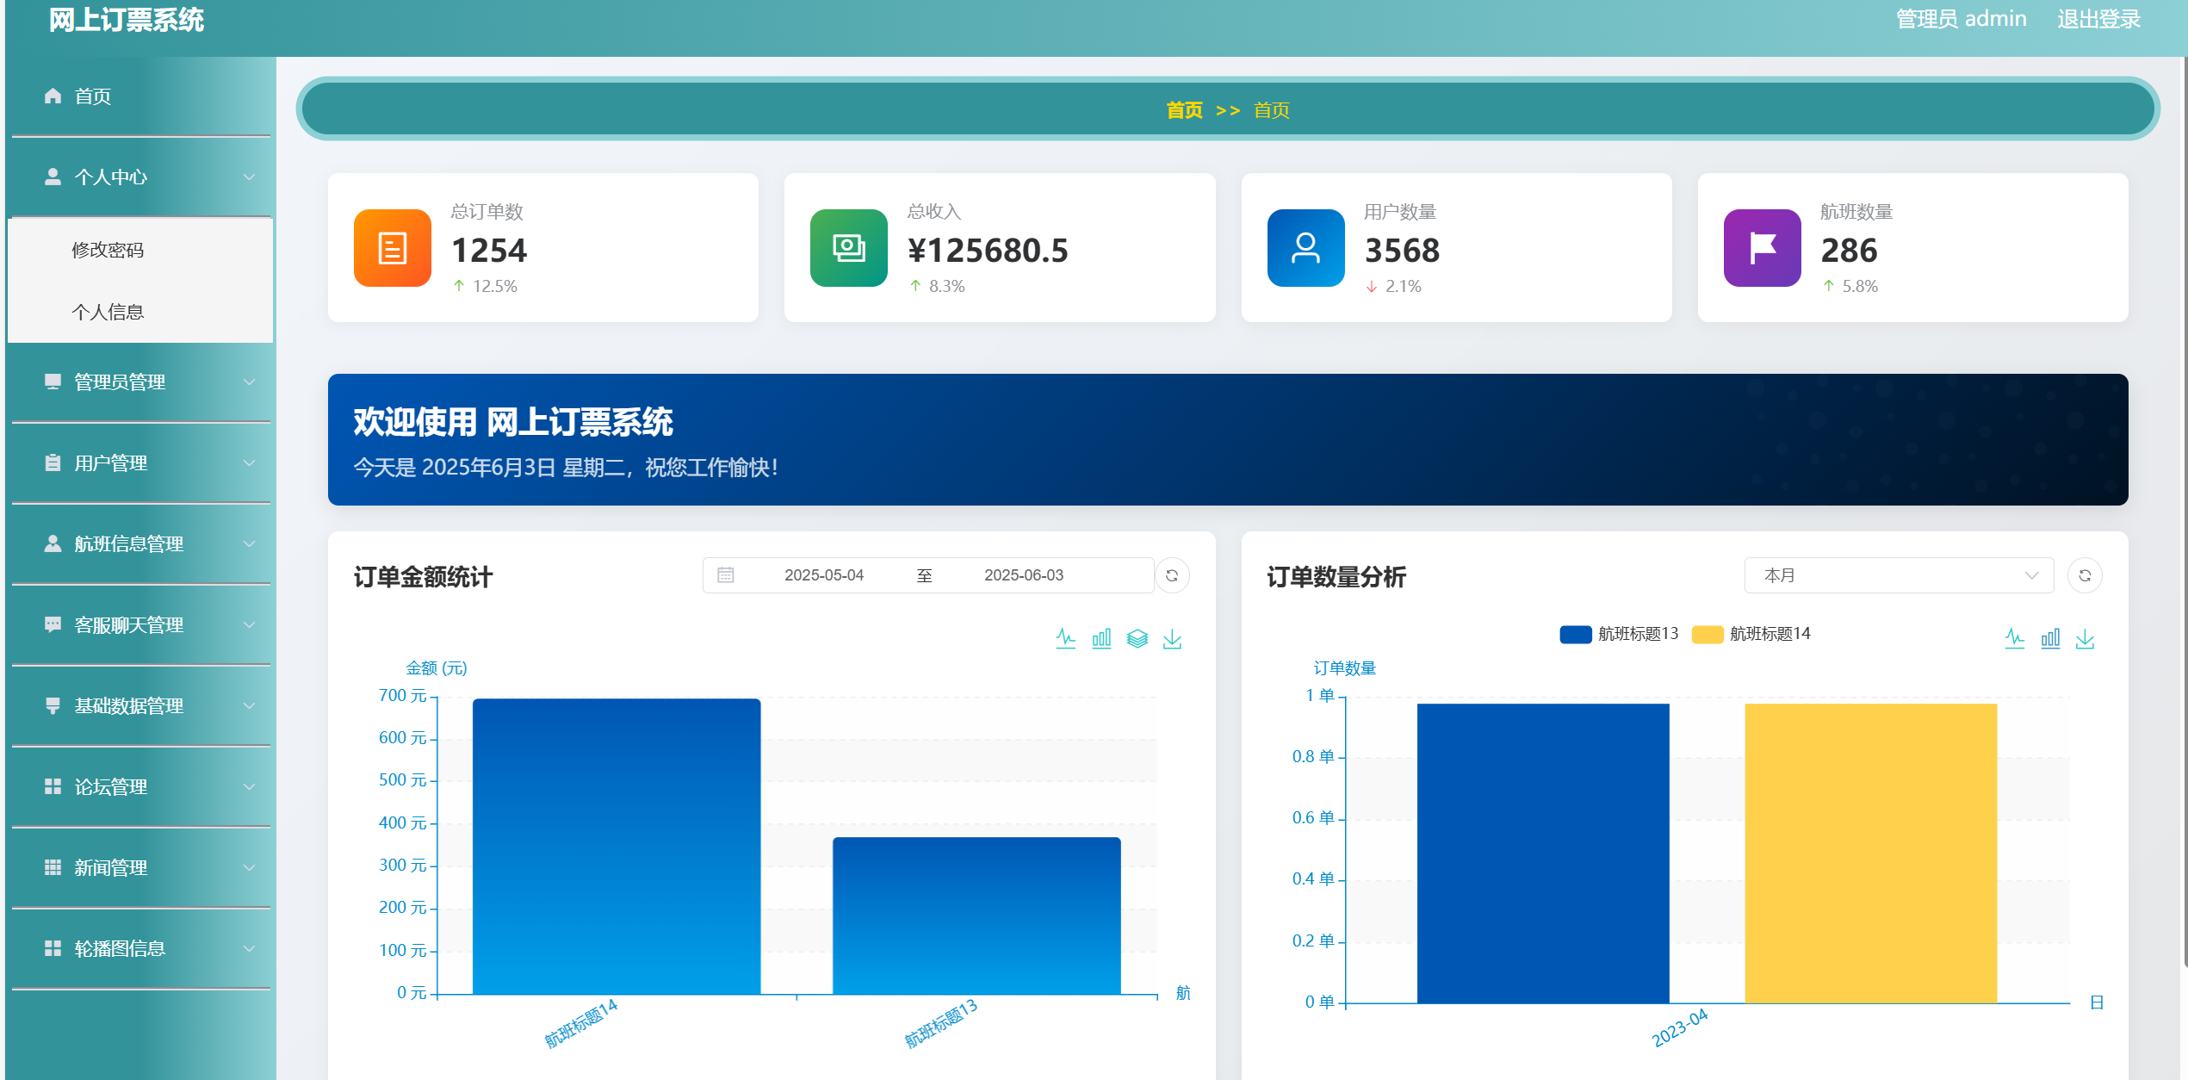Toggle 航班标题14 legend series visibility
This screenshot has height=1080, width=2188.
coord(1751,634)
